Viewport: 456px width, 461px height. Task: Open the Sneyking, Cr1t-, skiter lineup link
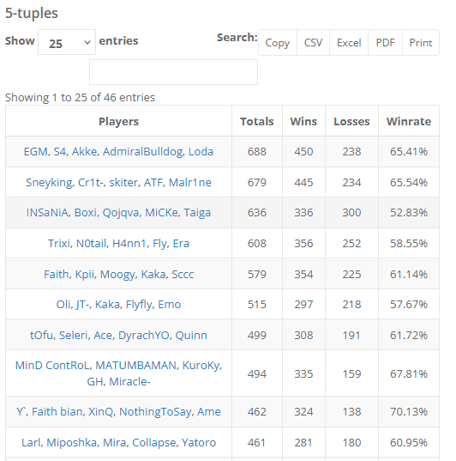coord(118,183)
